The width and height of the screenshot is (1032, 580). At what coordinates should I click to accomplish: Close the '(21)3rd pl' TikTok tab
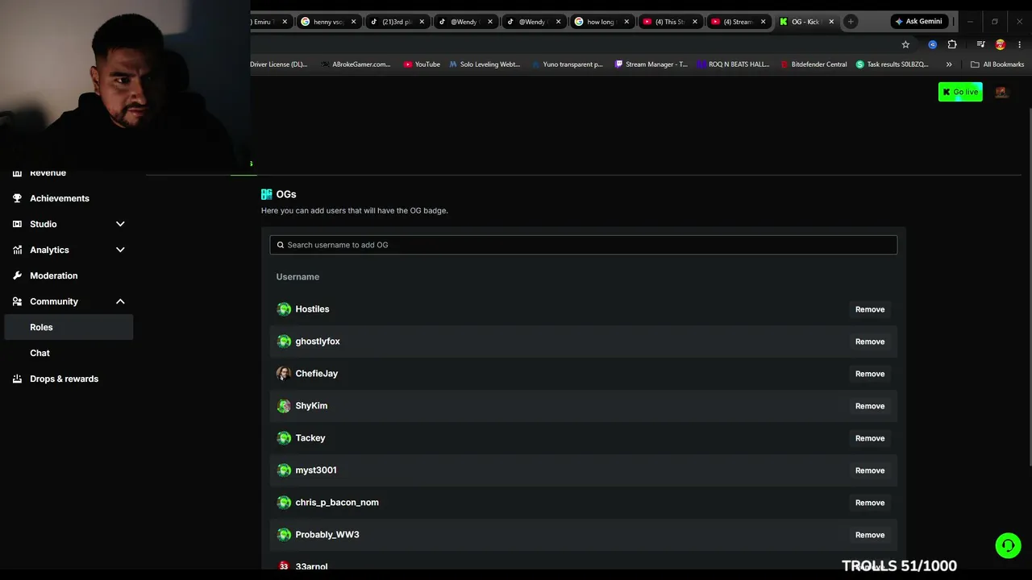(421, 22)
